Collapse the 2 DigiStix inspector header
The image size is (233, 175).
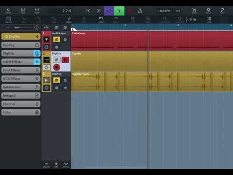click(x=21, y=36)
